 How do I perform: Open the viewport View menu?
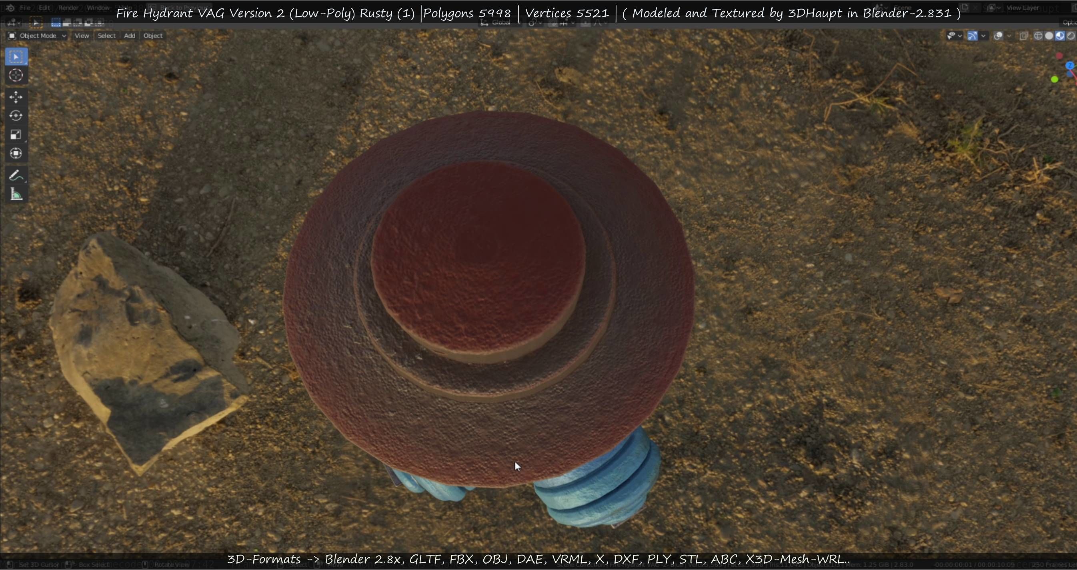(82, 36)
